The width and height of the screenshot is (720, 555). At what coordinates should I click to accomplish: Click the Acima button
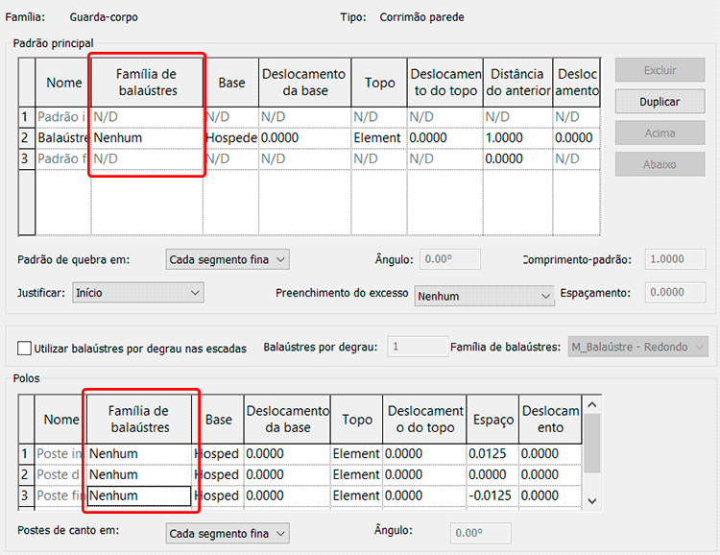point(660,133)
